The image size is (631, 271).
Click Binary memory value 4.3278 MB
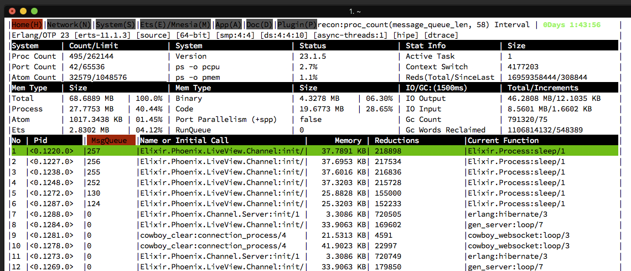(319, 98)
